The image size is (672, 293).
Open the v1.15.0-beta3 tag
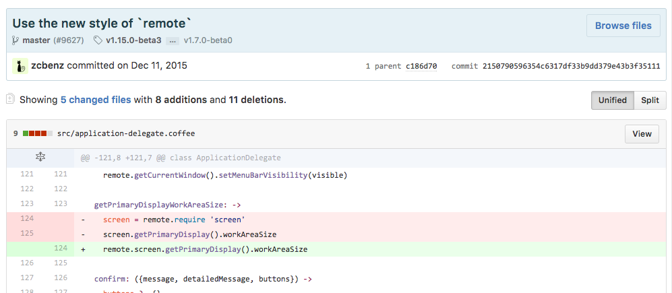pos(133,40)
